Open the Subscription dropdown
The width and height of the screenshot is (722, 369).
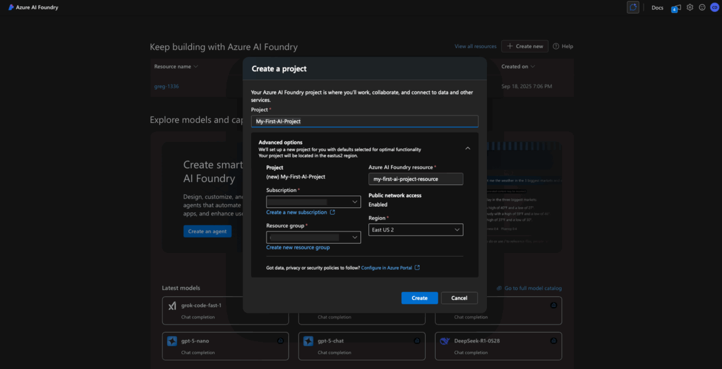point(313,202)
